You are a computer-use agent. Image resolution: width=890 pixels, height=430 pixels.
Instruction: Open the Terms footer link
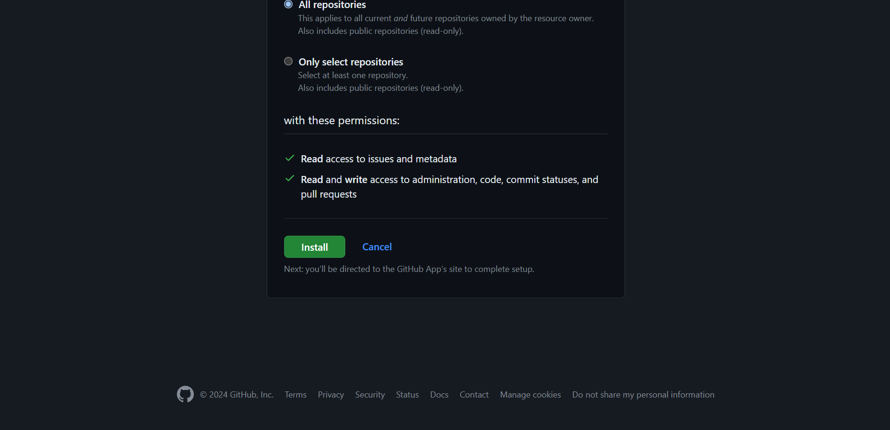(295, 394)
